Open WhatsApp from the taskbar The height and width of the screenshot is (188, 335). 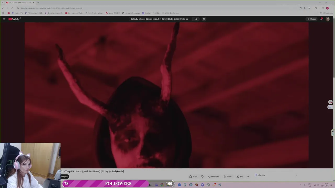click(208, 185)
